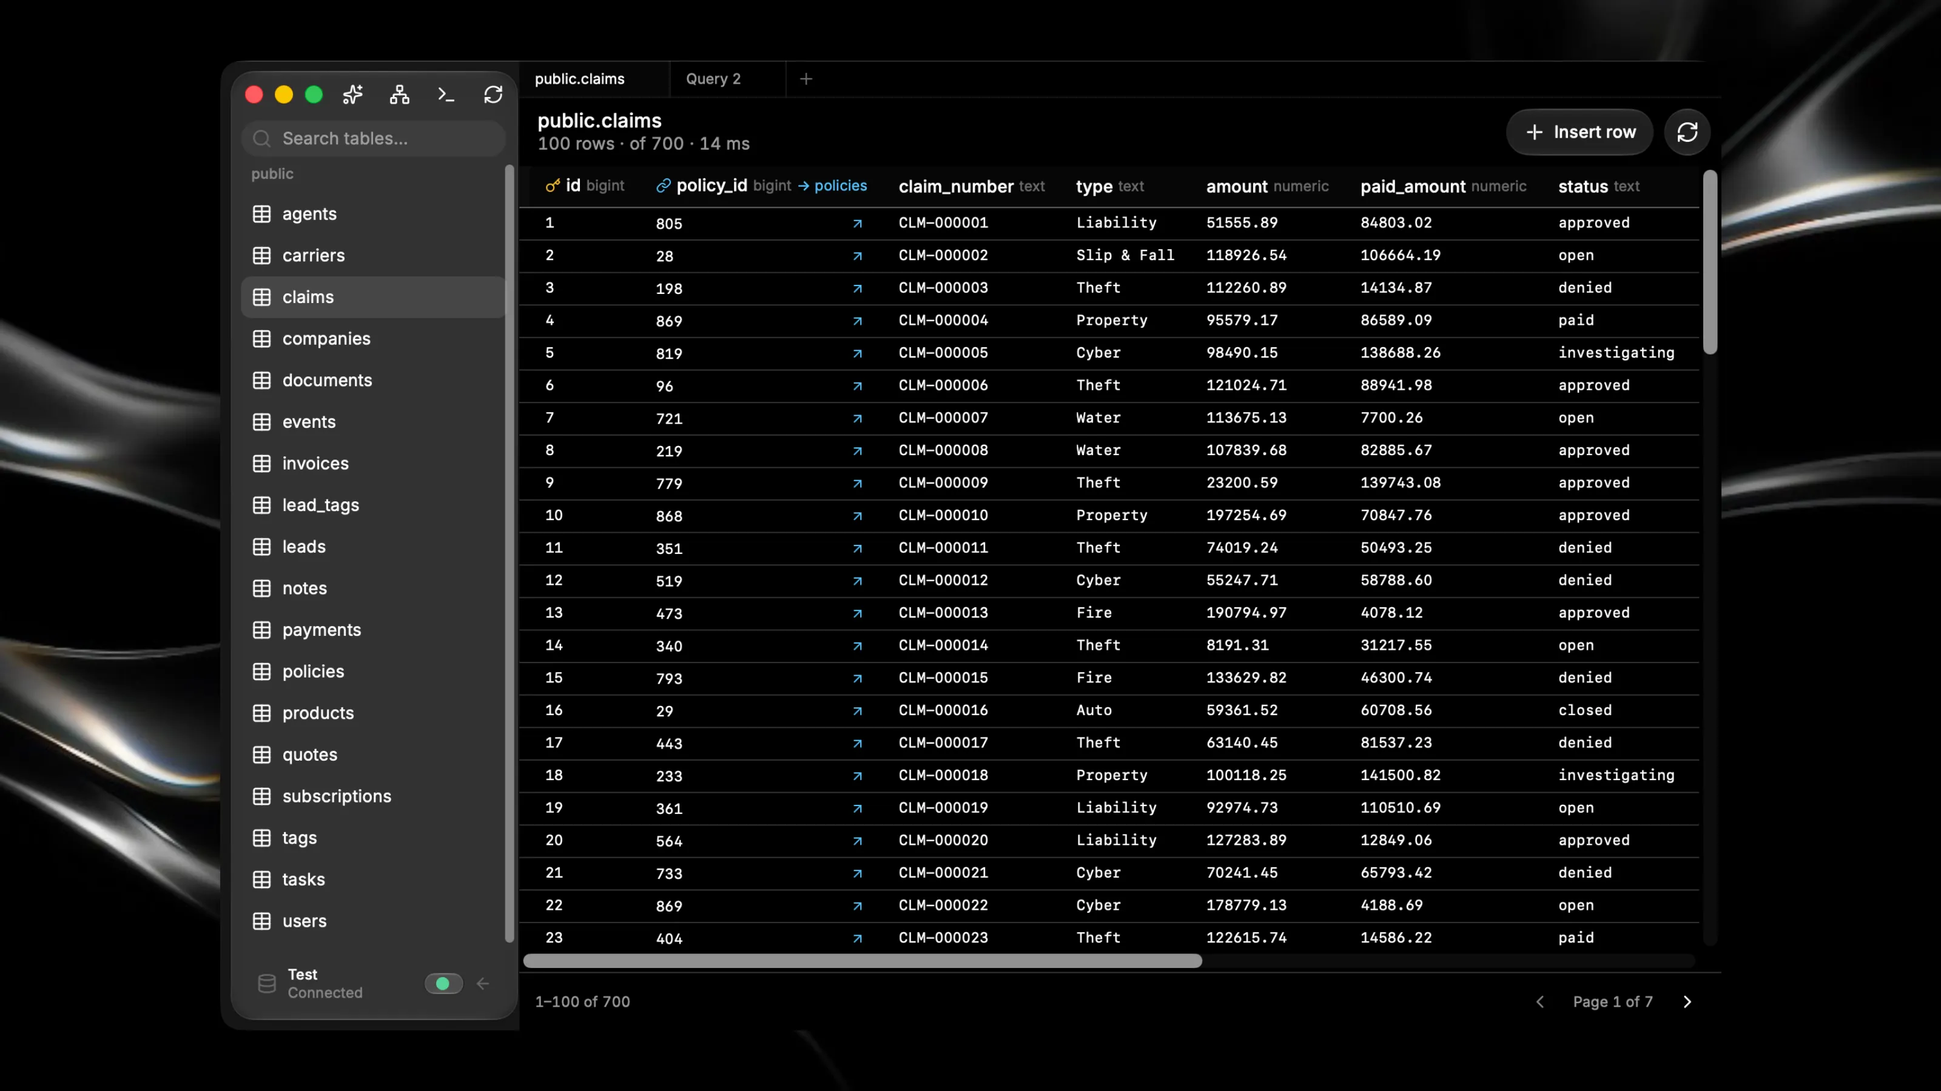Image resolution: width=1941 pixels, height=1091 pixels.
Task: Select the 'closed' status cell
Action: pyautogui.click(x=1584, y=711)
